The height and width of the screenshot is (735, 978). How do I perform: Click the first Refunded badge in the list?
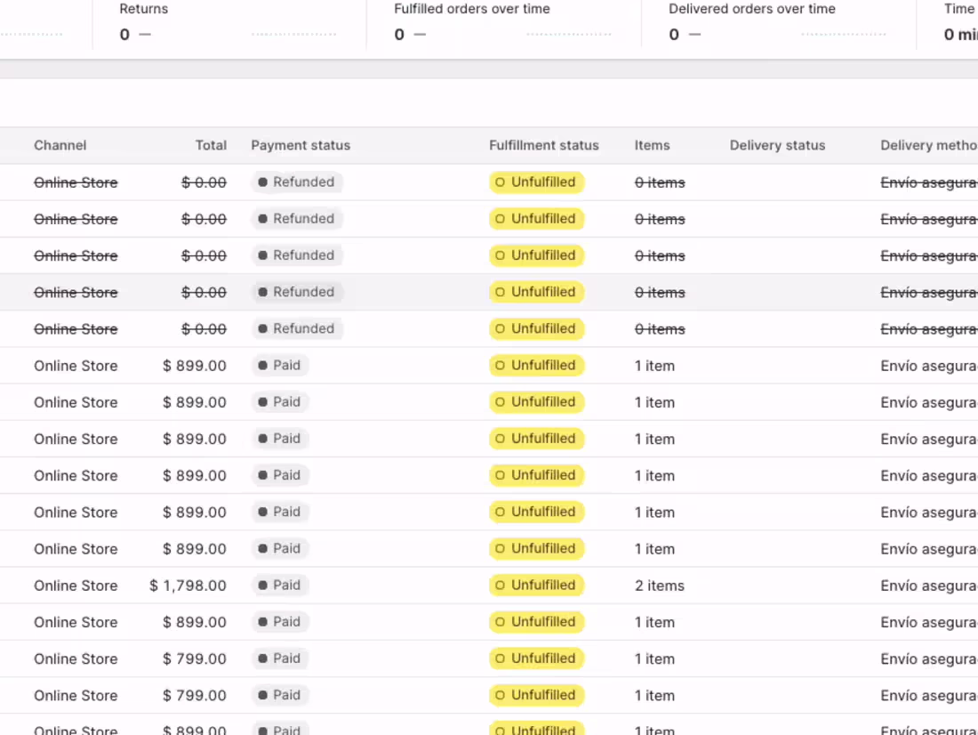tap(296, 182)
